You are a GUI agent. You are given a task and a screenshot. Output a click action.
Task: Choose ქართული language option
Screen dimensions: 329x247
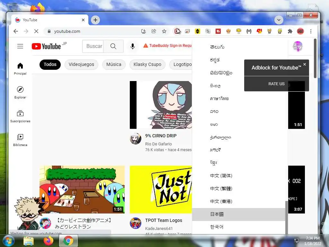click(239, 137)
